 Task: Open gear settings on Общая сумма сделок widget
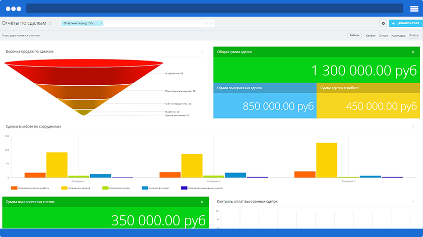point(413,52)
